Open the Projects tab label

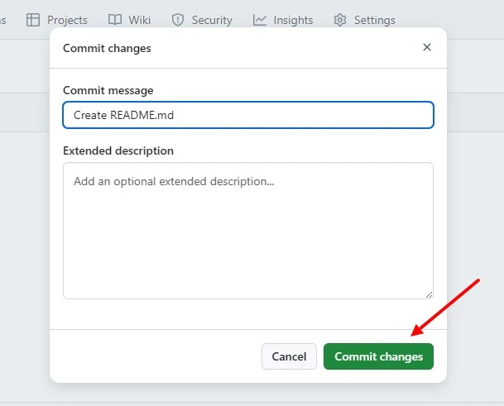point(67,20)
